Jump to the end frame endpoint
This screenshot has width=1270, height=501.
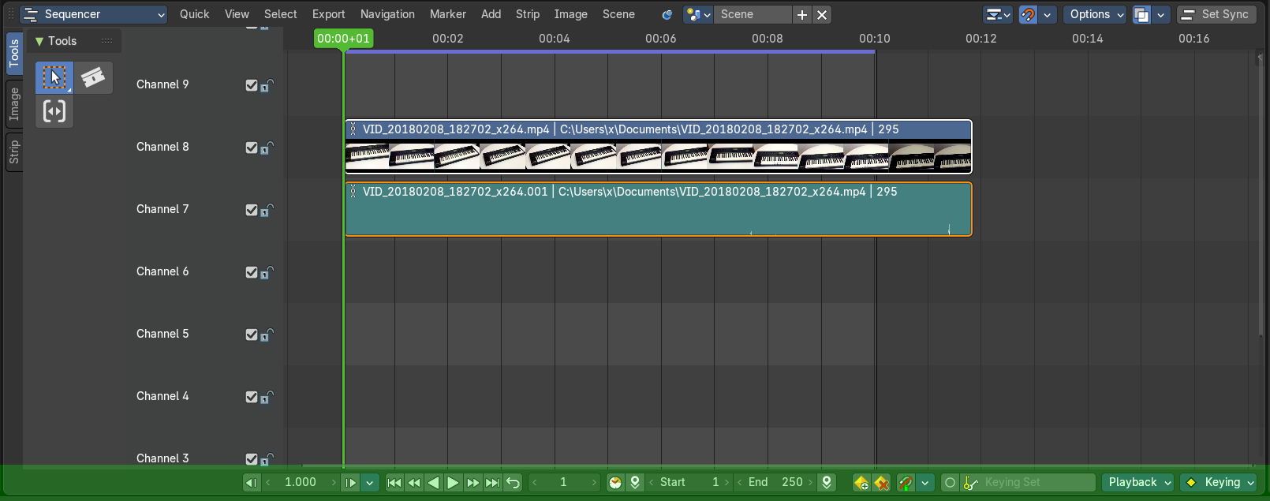tap(491, 482)
